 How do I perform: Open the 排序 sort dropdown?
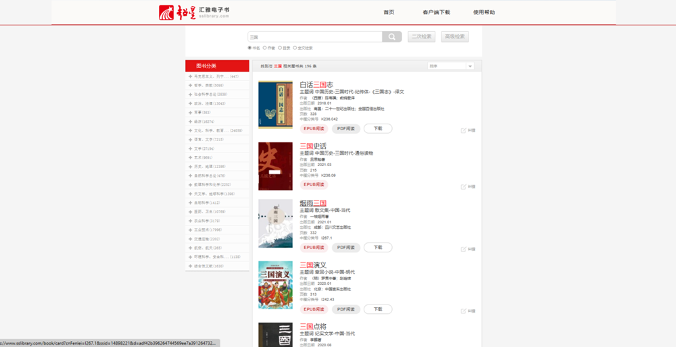tap(450, 66)
